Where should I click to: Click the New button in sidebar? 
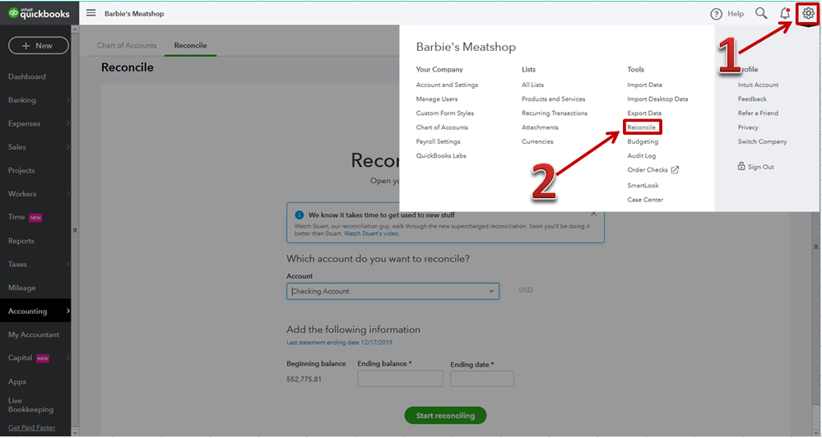39,45
